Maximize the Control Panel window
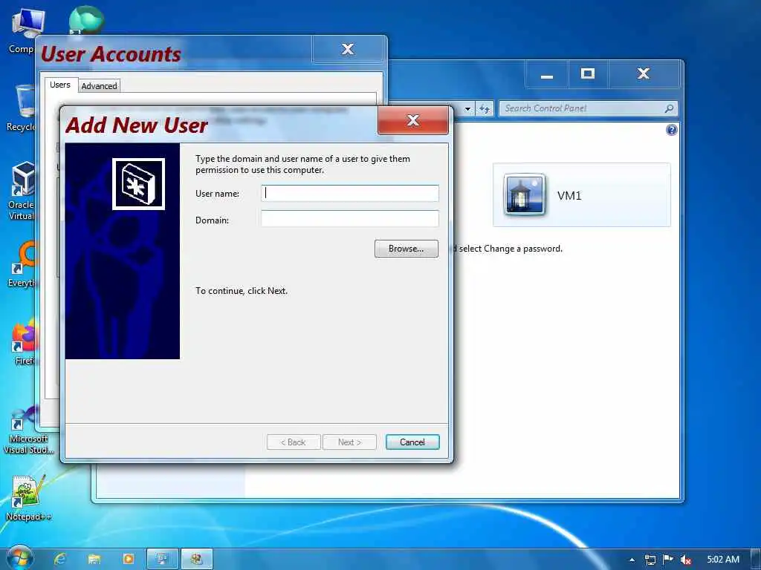 point(588,74)
